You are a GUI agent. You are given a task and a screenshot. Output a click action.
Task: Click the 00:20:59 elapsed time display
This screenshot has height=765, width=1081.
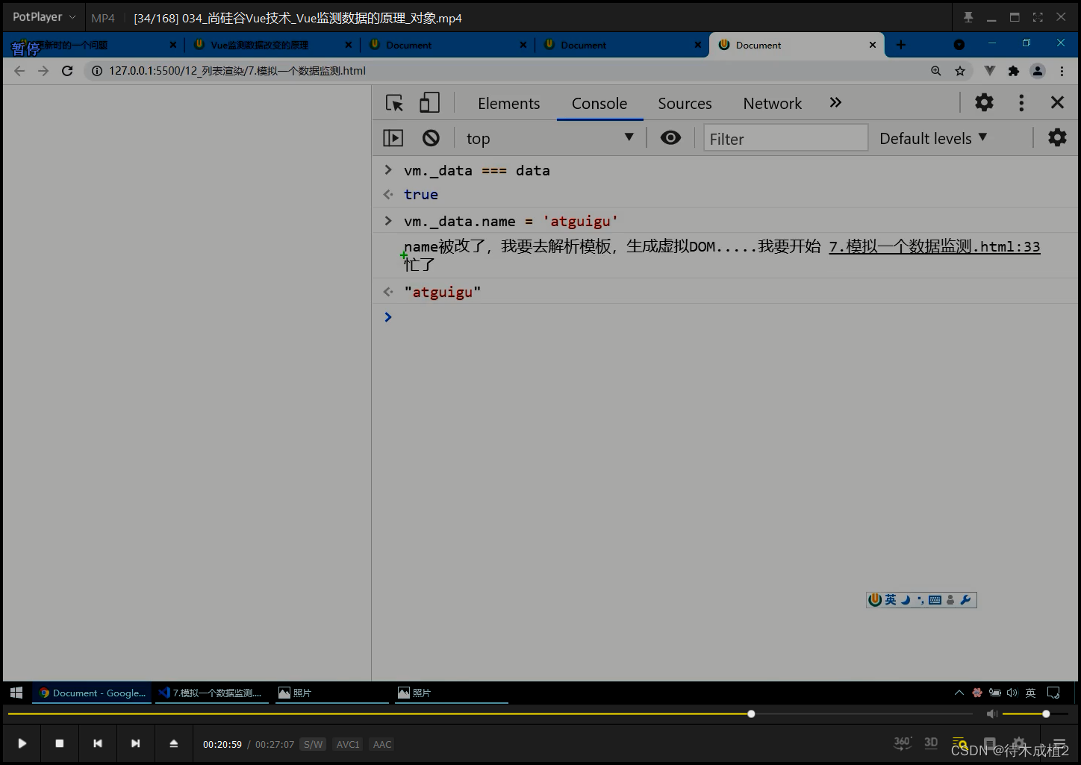click(x=222, y=744)
